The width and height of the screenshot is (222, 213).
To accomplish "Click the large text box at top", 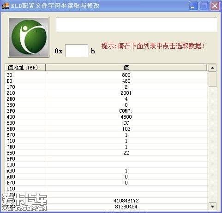I will (x=137, y=24).
